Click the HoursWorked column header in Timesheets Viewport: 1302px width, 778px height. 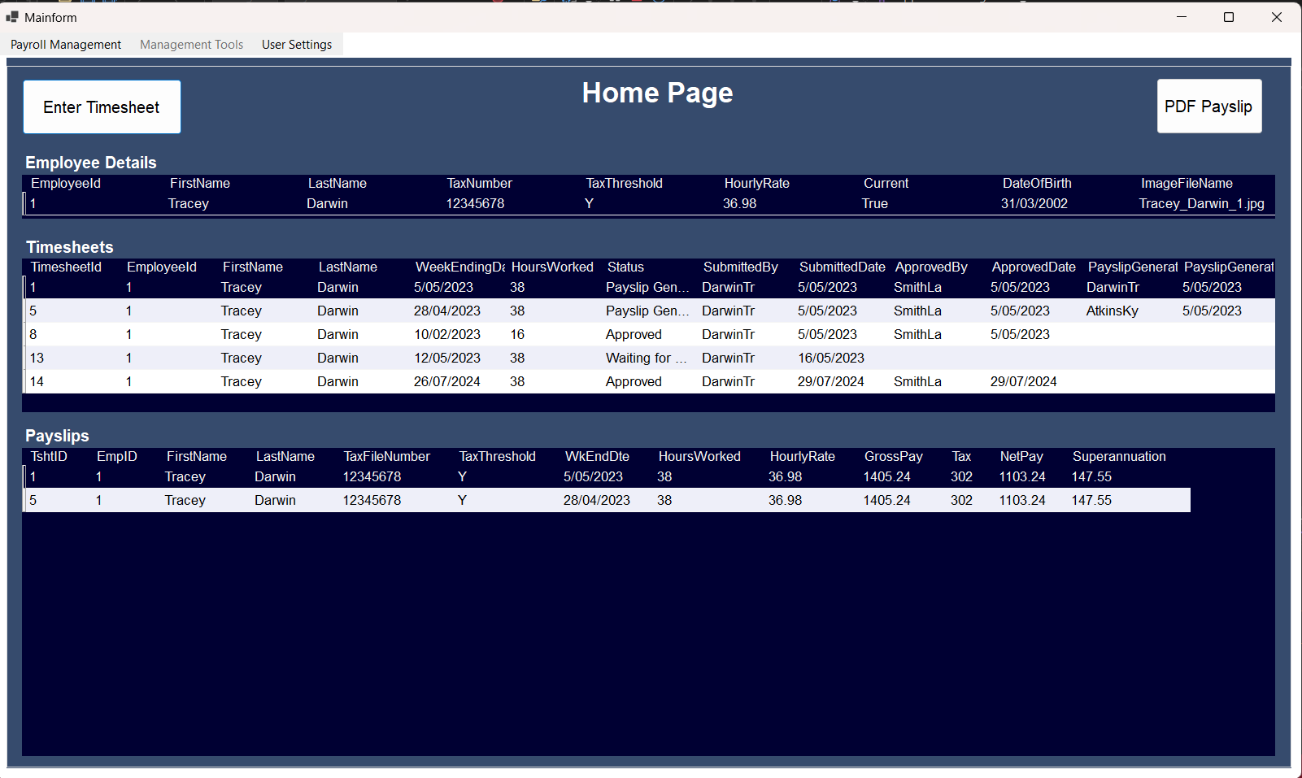pyautogui.click(x=552, y=267)
